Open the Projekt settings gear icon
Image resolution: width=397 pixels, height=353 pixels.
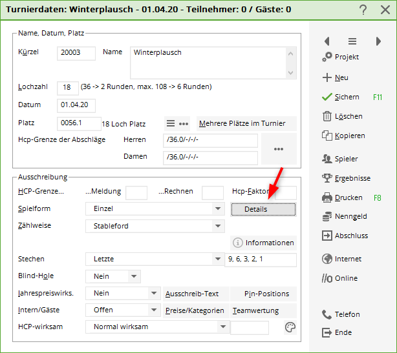(327, 57)
